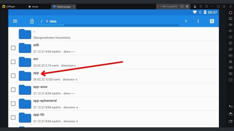Open the video recorder sidebar icon
Image resolution: width=234 pixels, height=131 pixels.
click(230, 68)
